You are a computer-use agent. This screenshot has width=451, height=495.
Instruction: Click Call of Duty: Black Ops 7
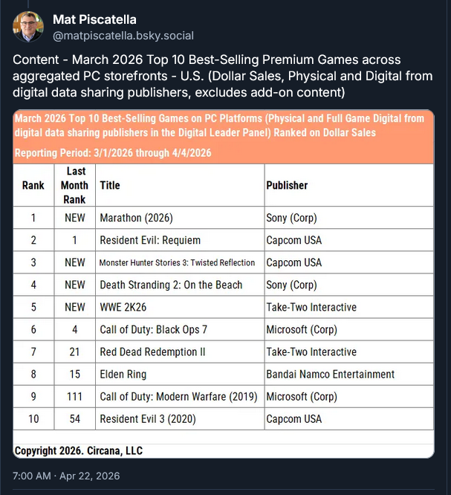153,329
